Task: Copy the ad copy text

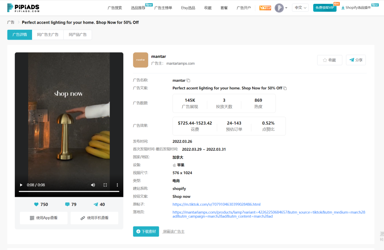Action: pyautogui.click(x=285, y=88)
